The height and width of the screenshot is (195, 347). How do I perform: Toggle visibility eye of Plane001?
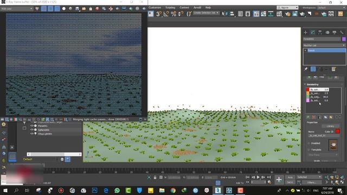click(x=32, y=126)
